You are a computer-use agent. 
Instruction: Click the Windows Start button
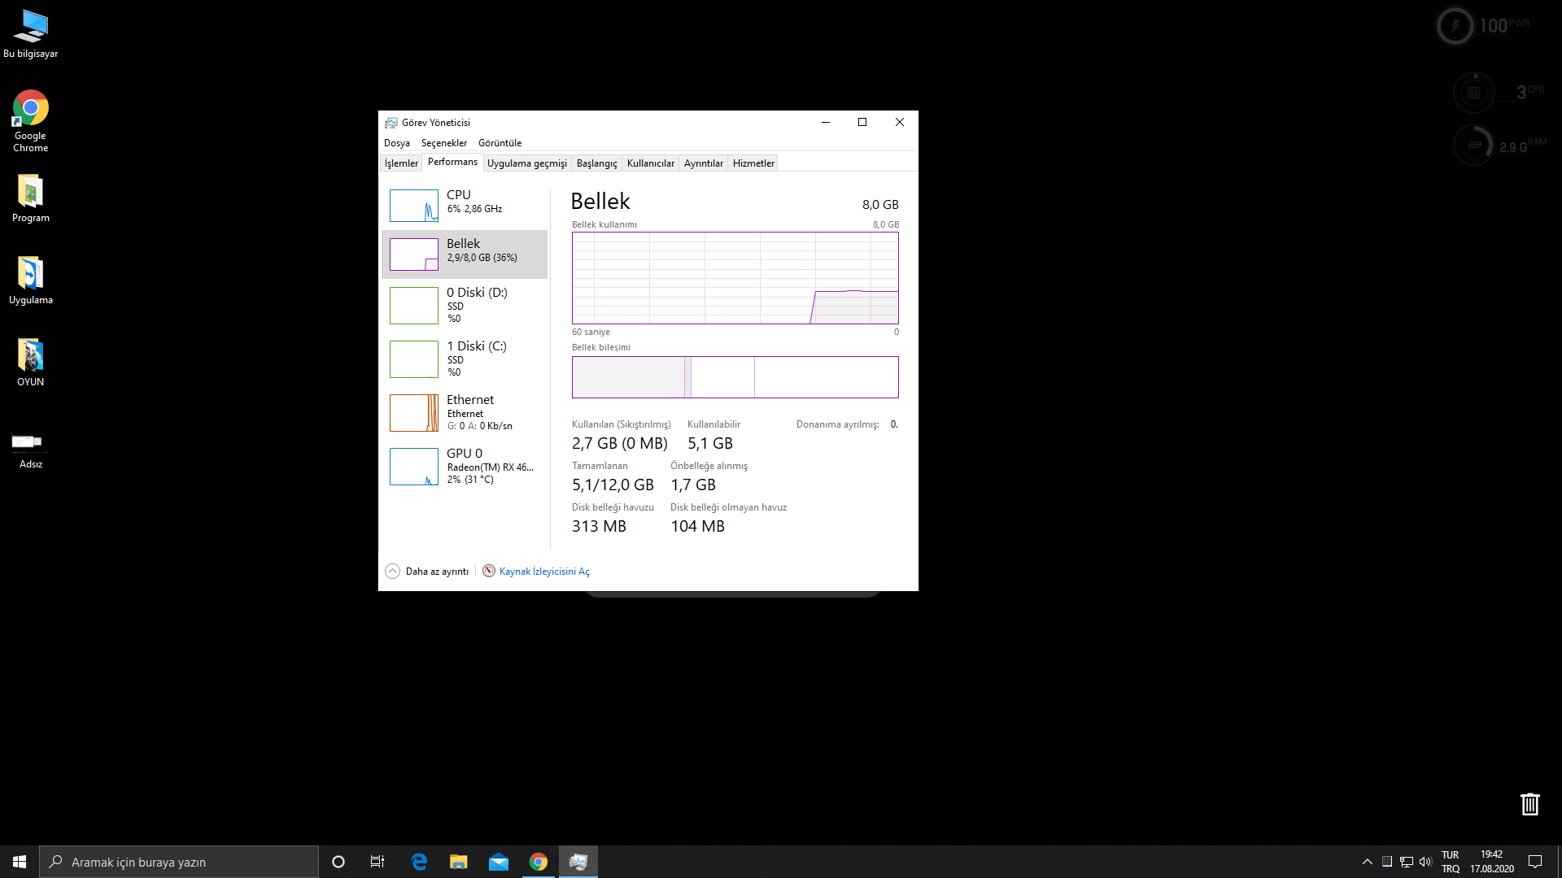coord(20,862)
